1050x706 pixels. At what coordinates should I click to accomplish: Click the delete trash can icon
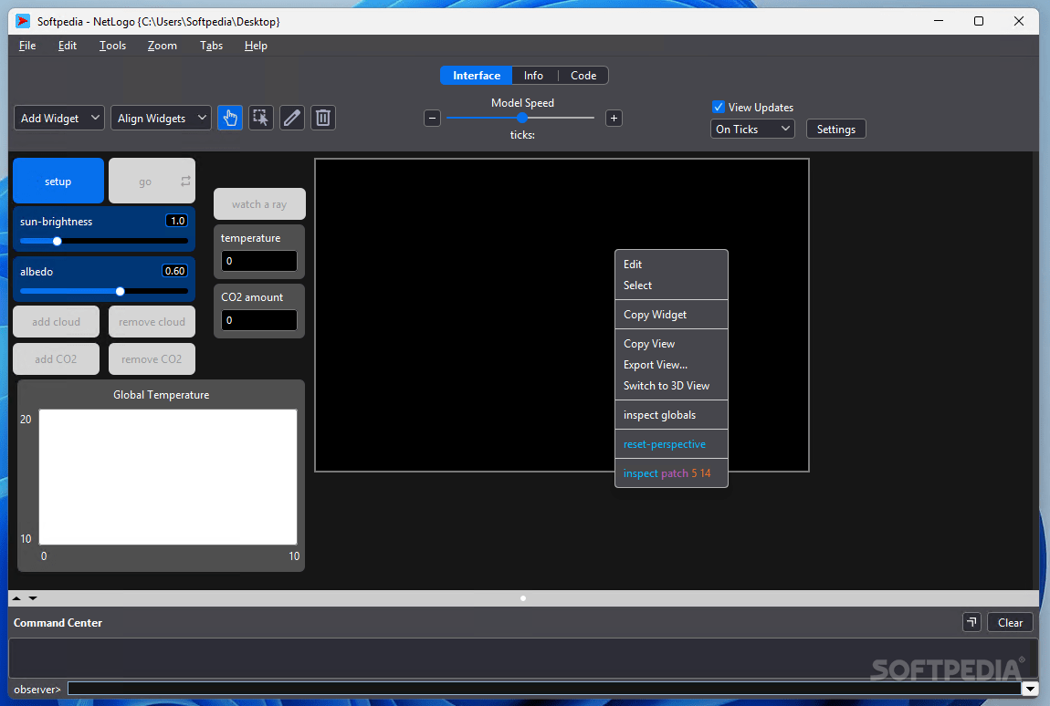tap(323, 119)
